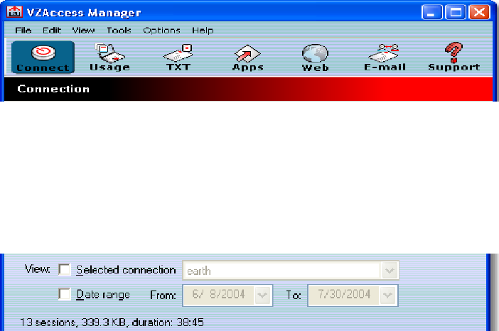Expand the earth connection dropdown arrow
Screen dimensions: 499x331
[390, 271]
